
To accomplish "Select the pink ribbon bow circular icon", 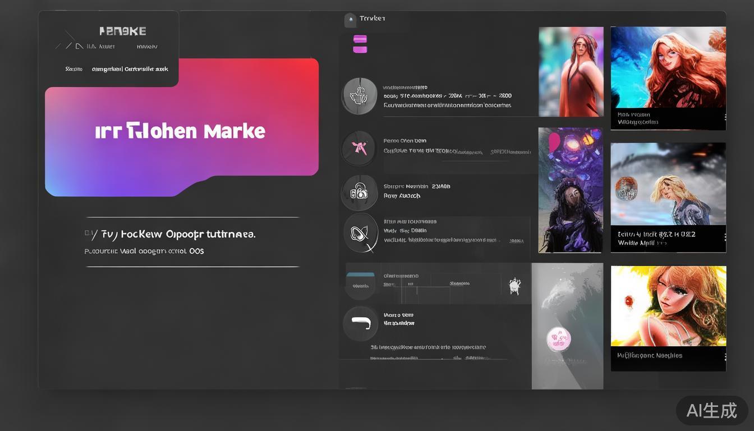I will (x=358, y=148).
